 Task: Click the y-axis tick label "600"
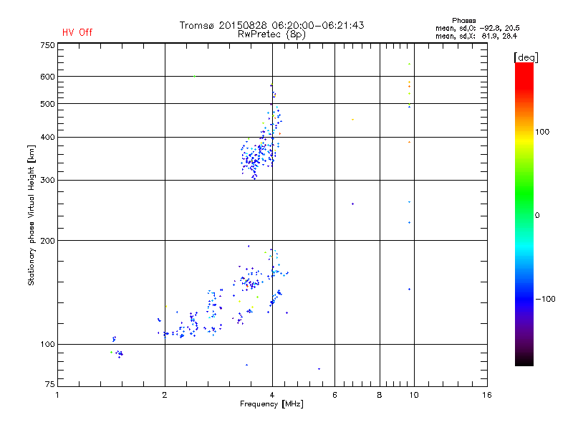(47, 77)
